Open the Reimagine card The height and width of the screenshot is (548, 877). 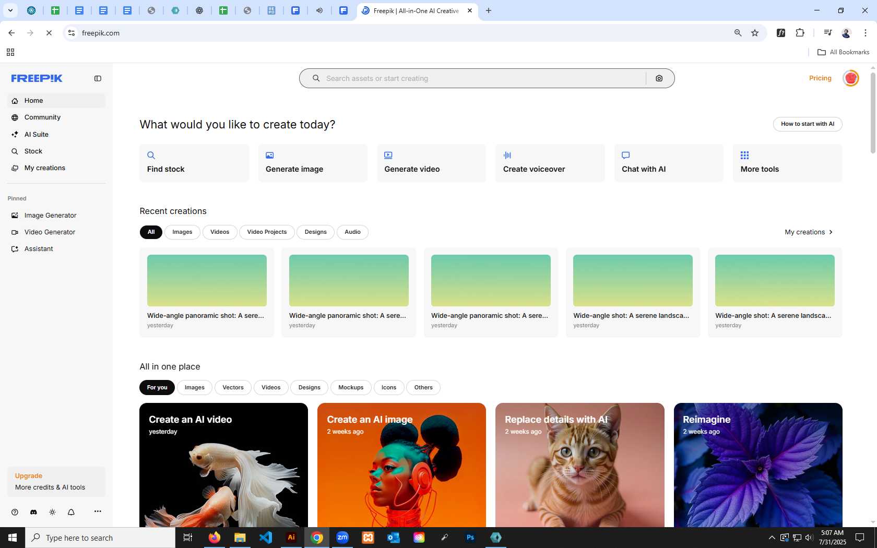click(758, 465)
